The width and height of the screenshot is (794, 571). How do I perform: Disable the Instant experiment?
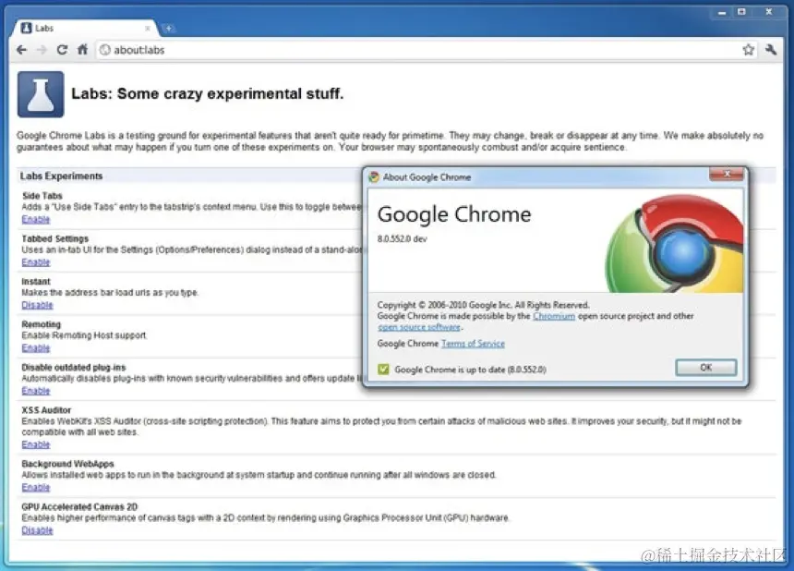tap(38, 305)
